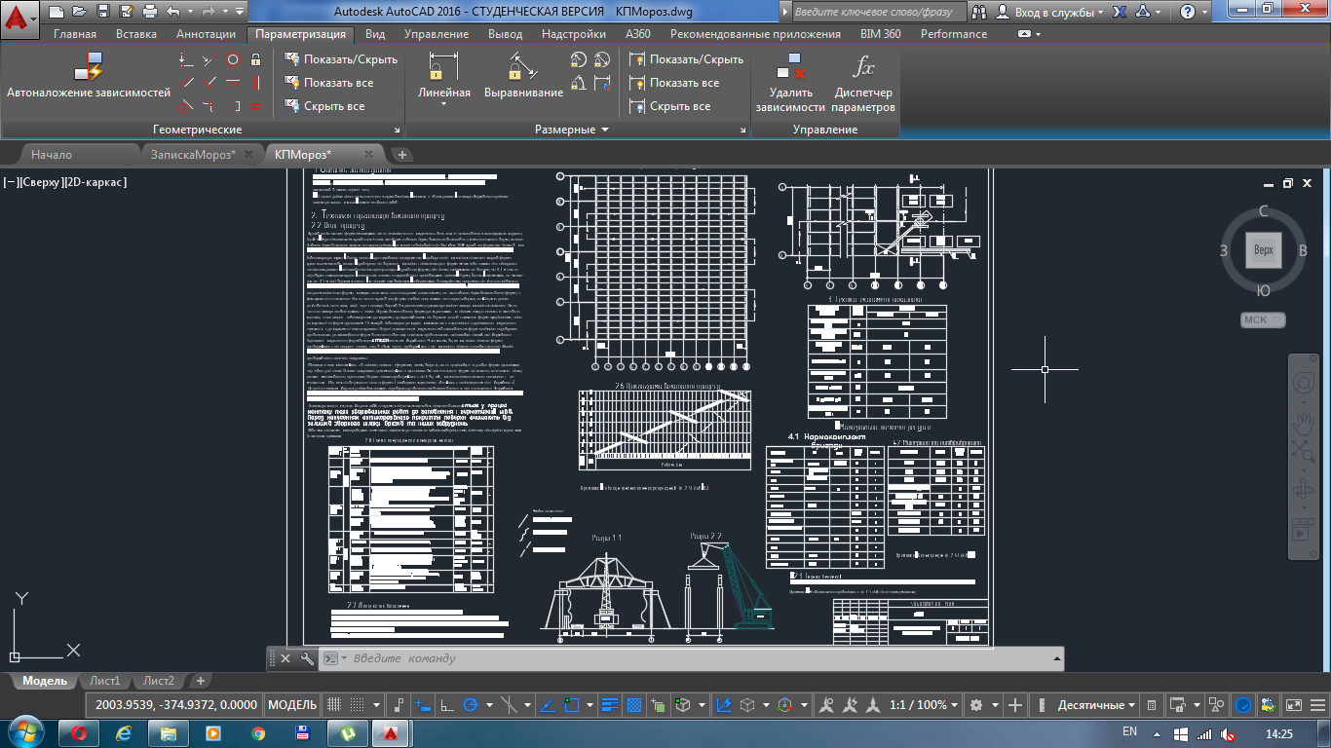Screen dimensions: 1331x748
Task: Click the Aligned (Выравнивание) constraint icon
Action: [523, 66]
